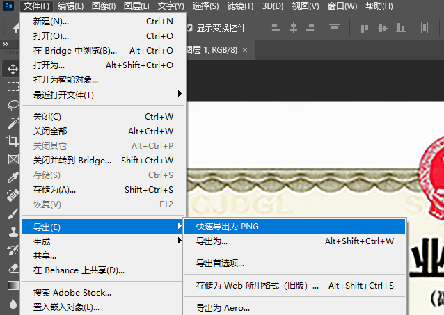
Task: Select 导出为 Aero...
Action: pyautogui.click(x=295, y=307)
